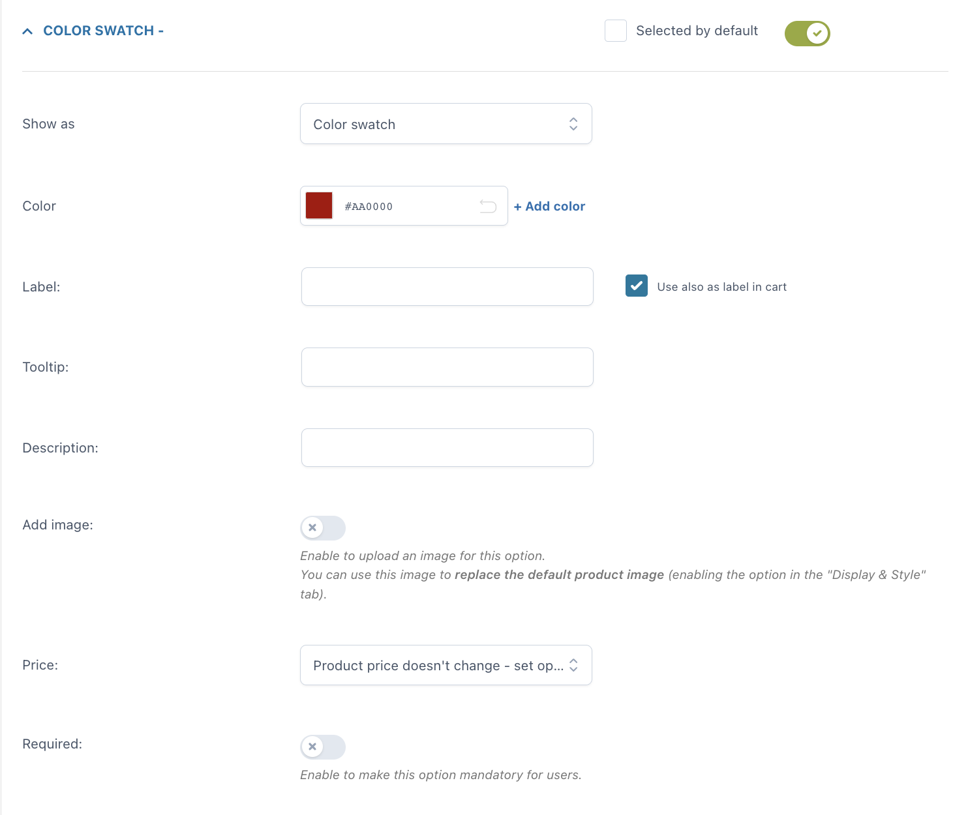Click the 'Required:' field label
The width and height of the screenshot is (968, 815).
[52, 744]
